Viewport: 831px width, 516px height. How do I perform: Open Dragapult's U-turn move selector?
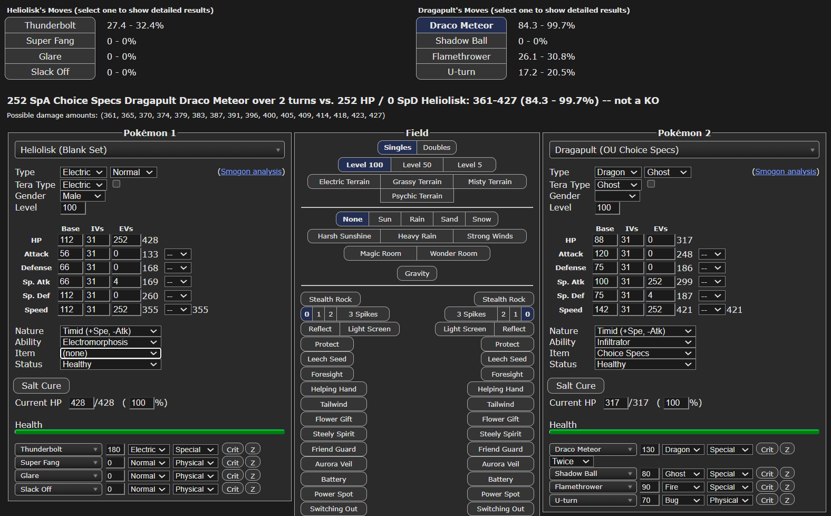pos(593,500)
